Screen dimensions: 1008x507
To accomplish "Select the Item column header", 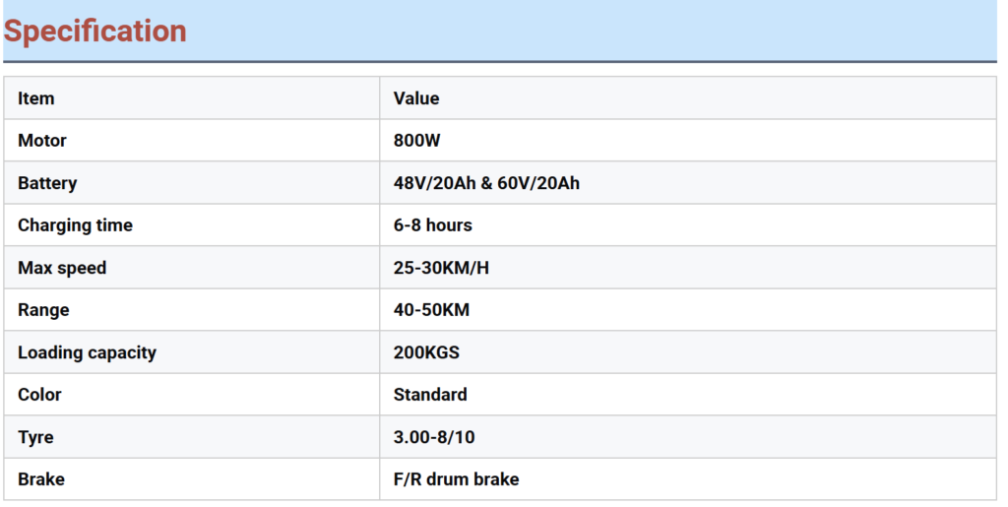I will [36, 98].
